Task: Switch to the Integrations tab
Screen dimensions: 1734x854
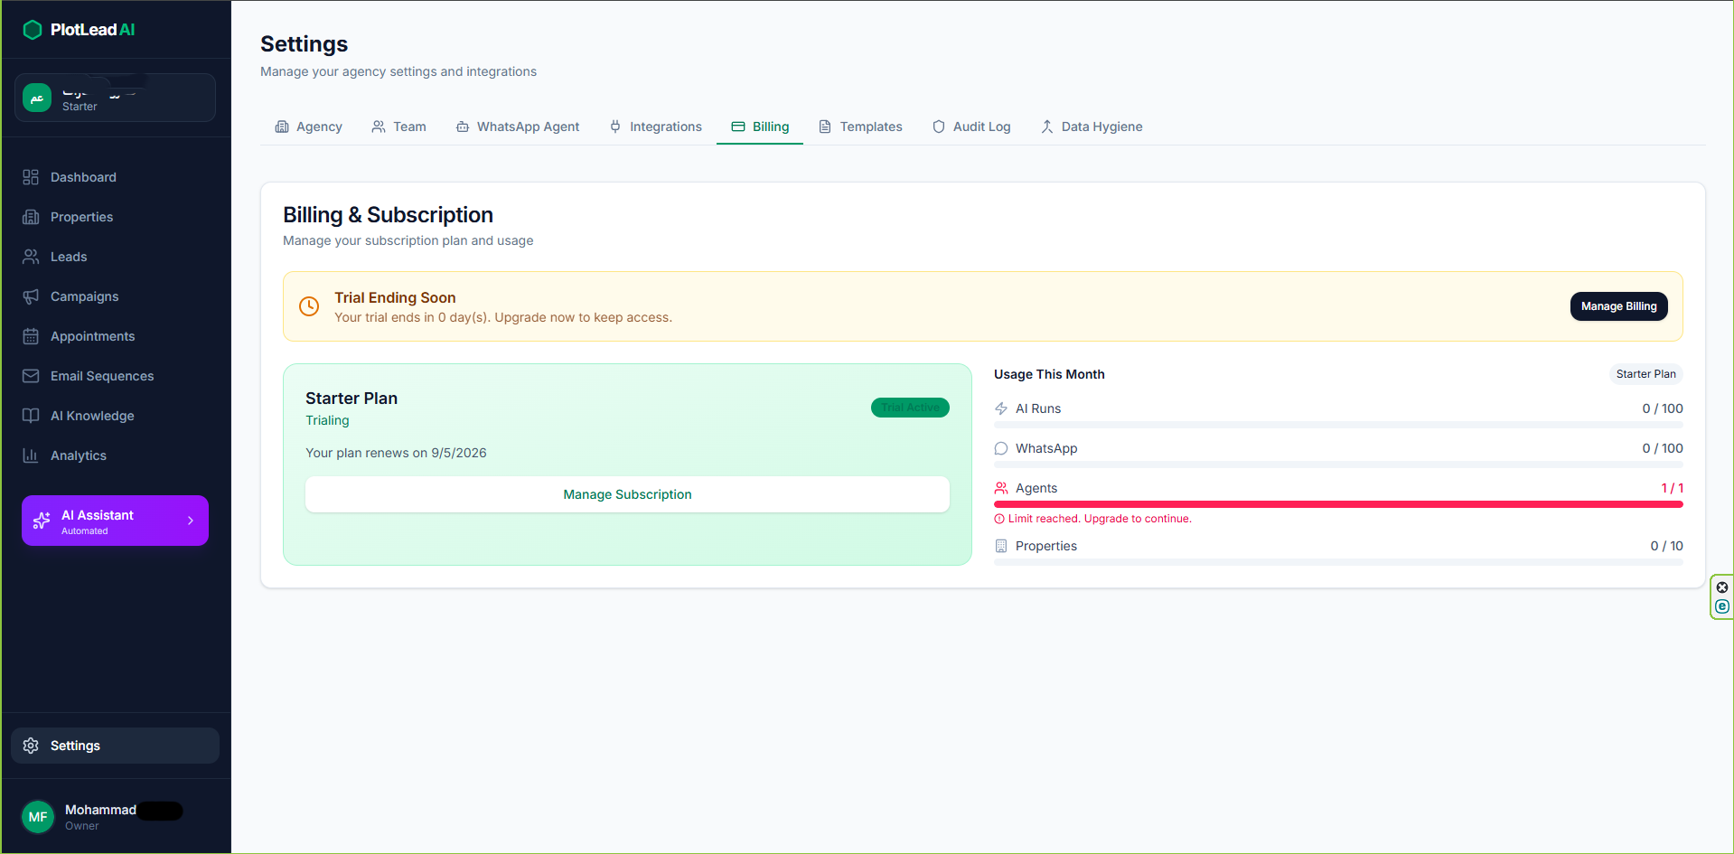Action: point(656,127)
